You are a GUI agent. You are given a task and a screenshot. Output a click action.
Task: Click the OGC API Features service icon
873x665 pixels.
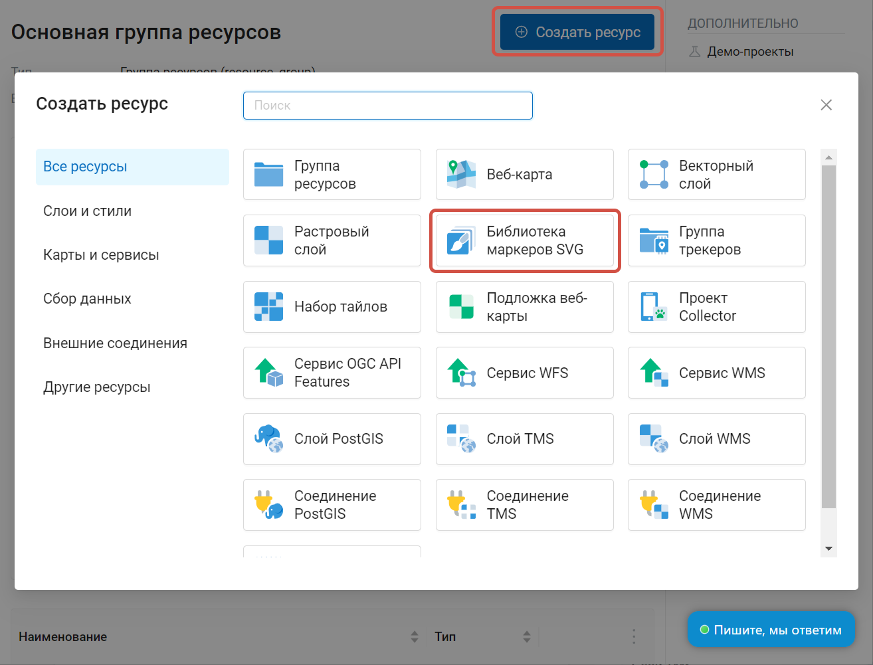click(269, 373)
